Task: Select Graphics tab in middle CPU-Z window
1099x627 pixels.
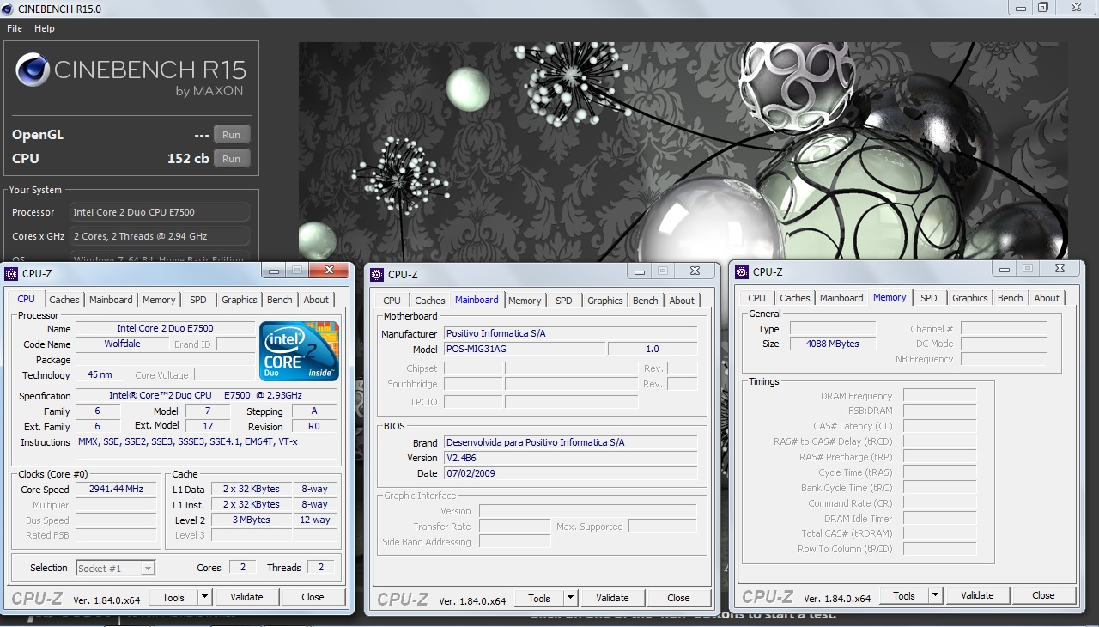Action: tap(605, 301)
